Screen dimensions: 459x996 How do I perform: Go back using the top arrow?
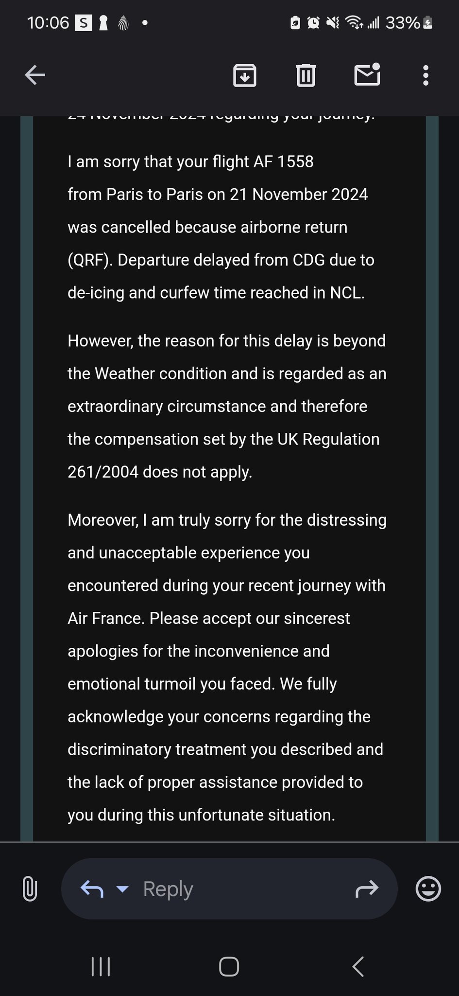click(x=35, y=75)
